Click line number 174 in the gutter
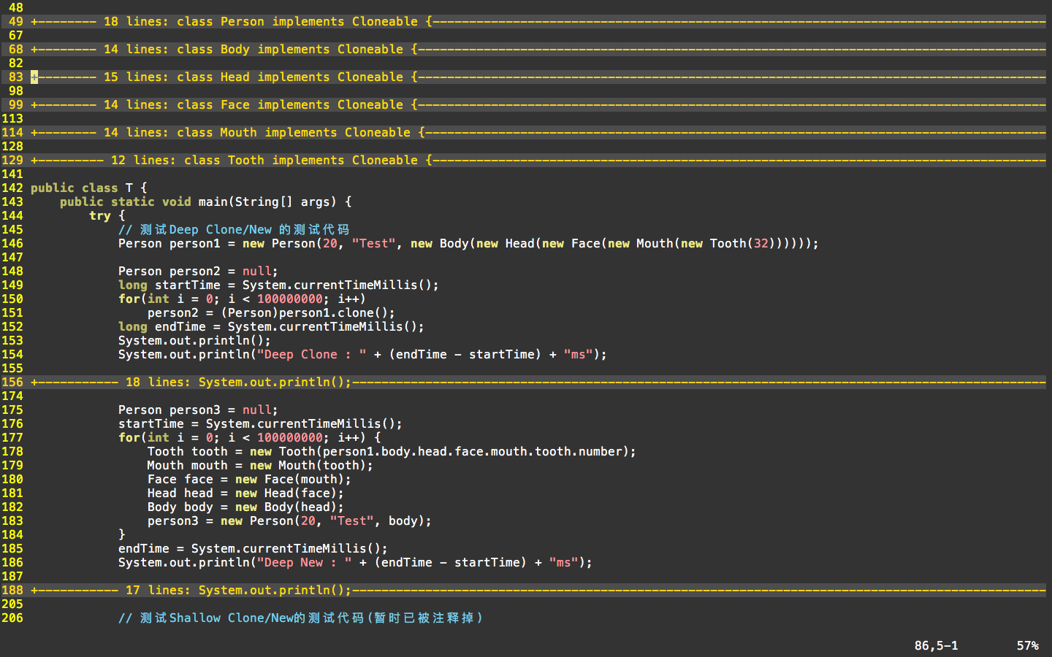 [12, 396]
